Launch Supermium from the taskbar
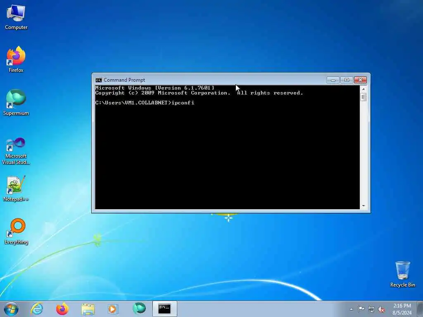This screenshot has height=317, width=423. pyautogui.click(x=139, y=309)
